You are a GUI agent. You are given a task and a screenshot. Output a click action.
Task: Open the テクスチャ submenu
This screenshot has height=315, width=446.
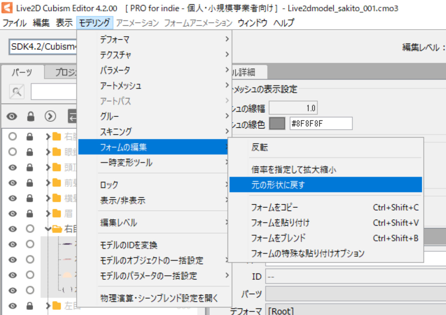click(154, 55)
